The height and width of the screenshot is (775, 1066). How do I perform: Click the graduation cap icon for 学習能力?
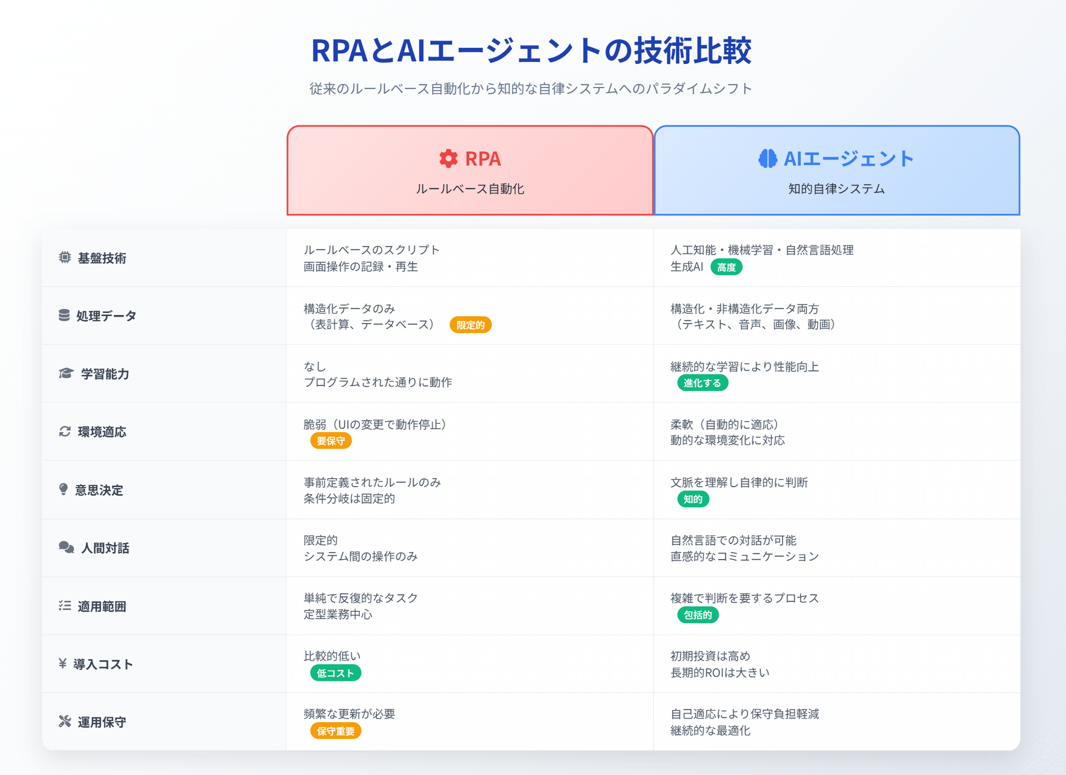pos(66,373)
